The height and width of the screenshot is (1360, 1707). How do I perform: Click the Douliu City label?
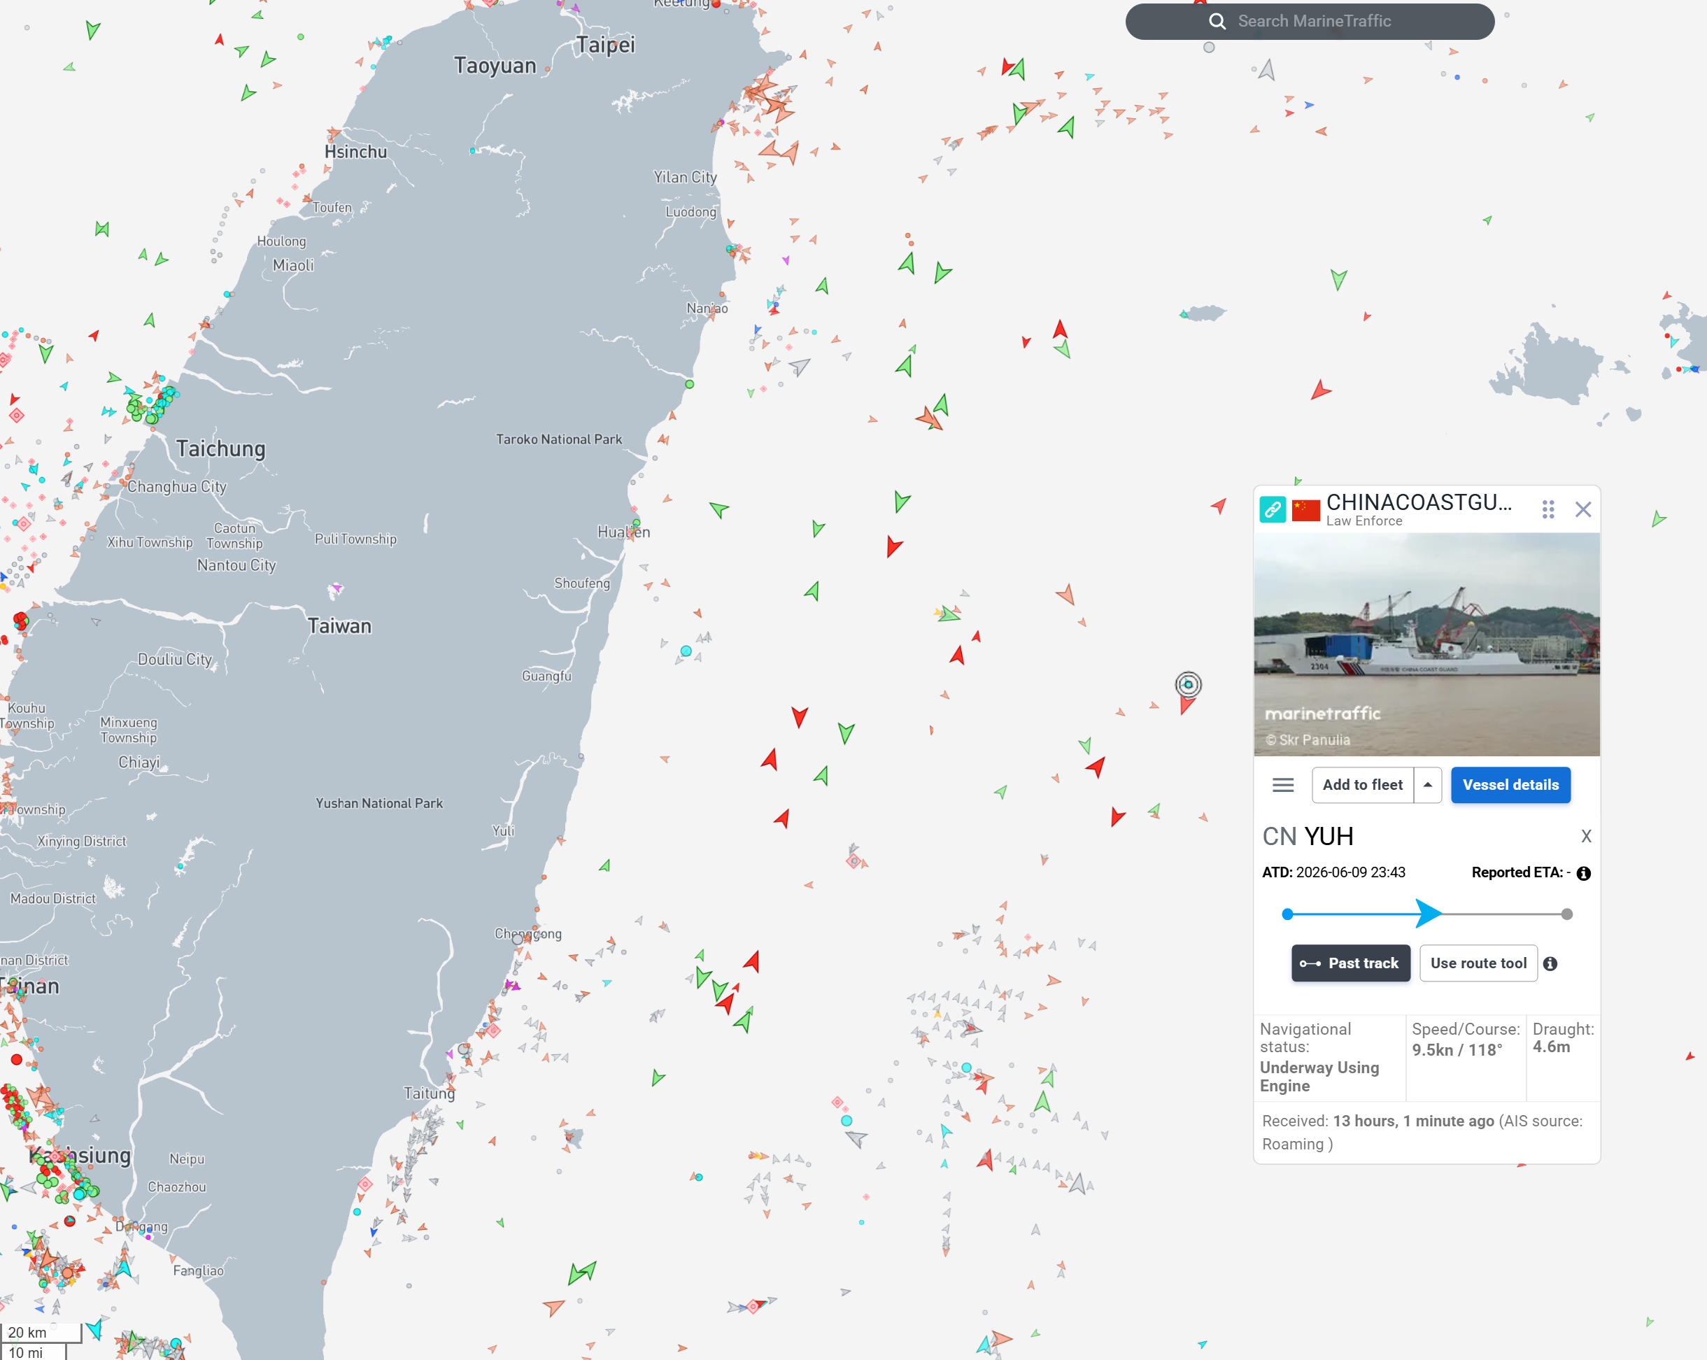[x=175, y=660]
